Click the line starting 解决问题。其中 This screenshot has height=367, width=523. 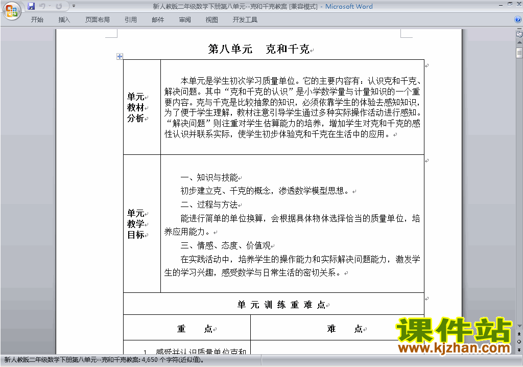[x=292, y=92]
